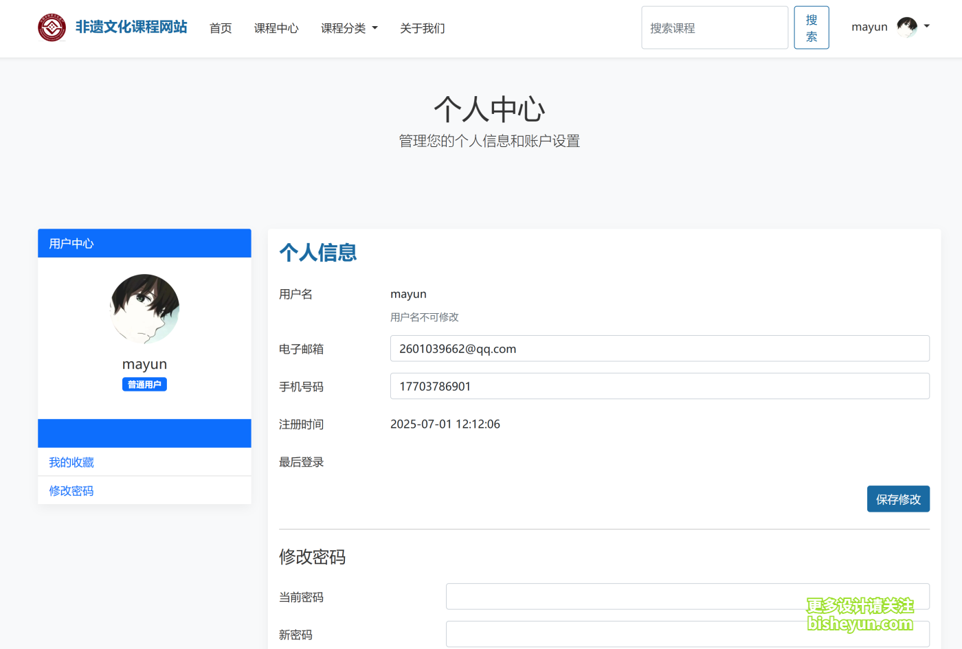Screen dimensions: 962x649
Task: Click the 搜索 search button
Action: pos(812,27)
